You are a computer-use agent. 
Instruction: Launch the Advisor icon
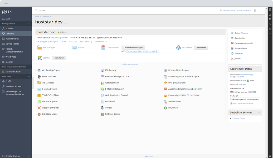tap(102, 108)
